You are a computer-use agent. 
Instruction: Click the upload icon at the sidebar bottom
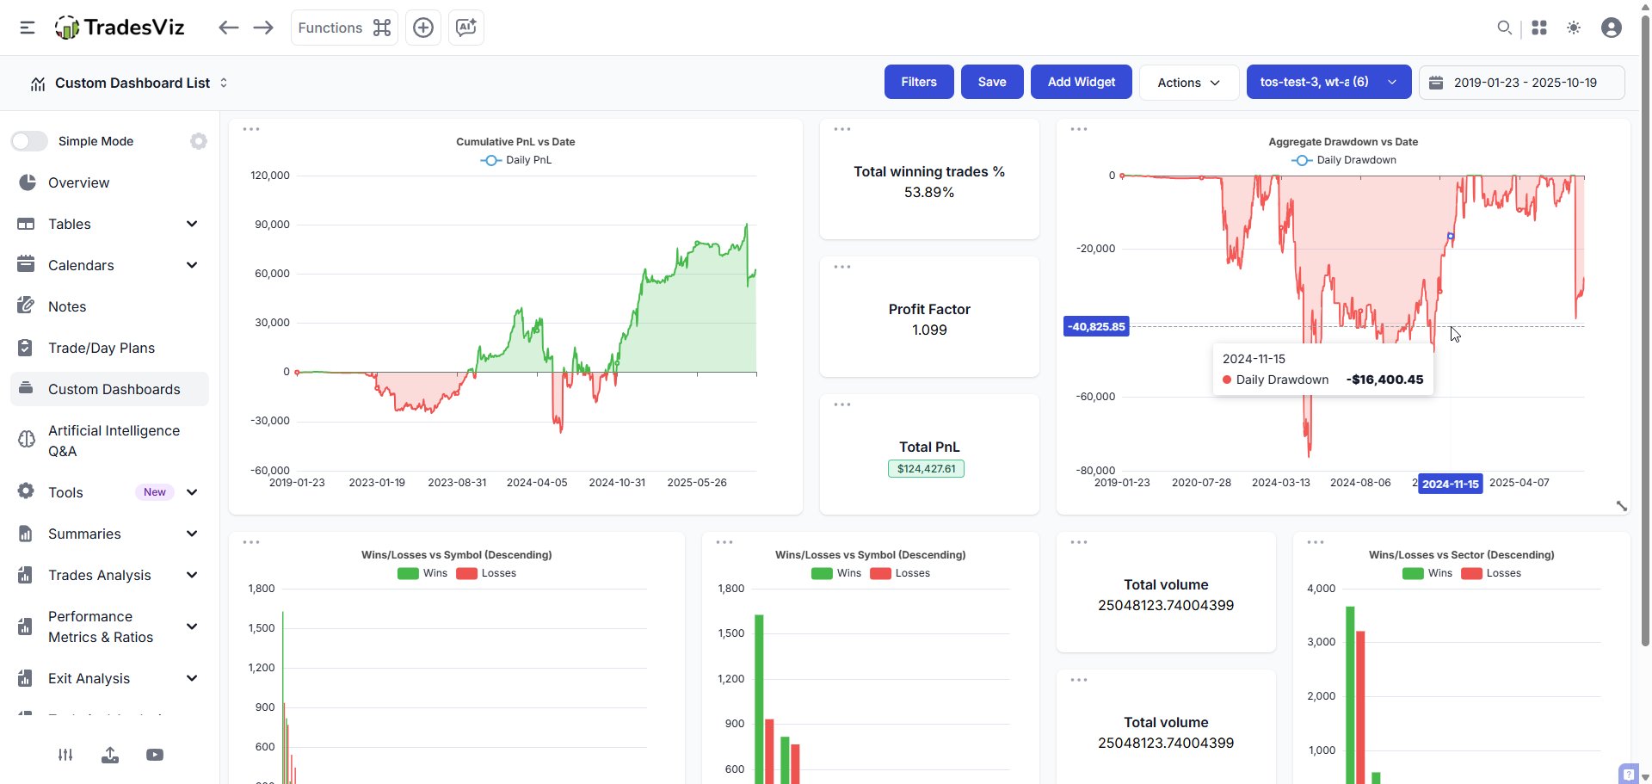(x=110, y=755)
